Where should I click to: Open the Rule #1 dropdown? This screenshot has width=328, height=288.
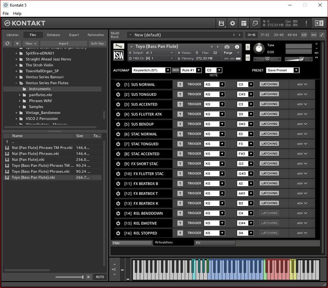tap(191, 70)
